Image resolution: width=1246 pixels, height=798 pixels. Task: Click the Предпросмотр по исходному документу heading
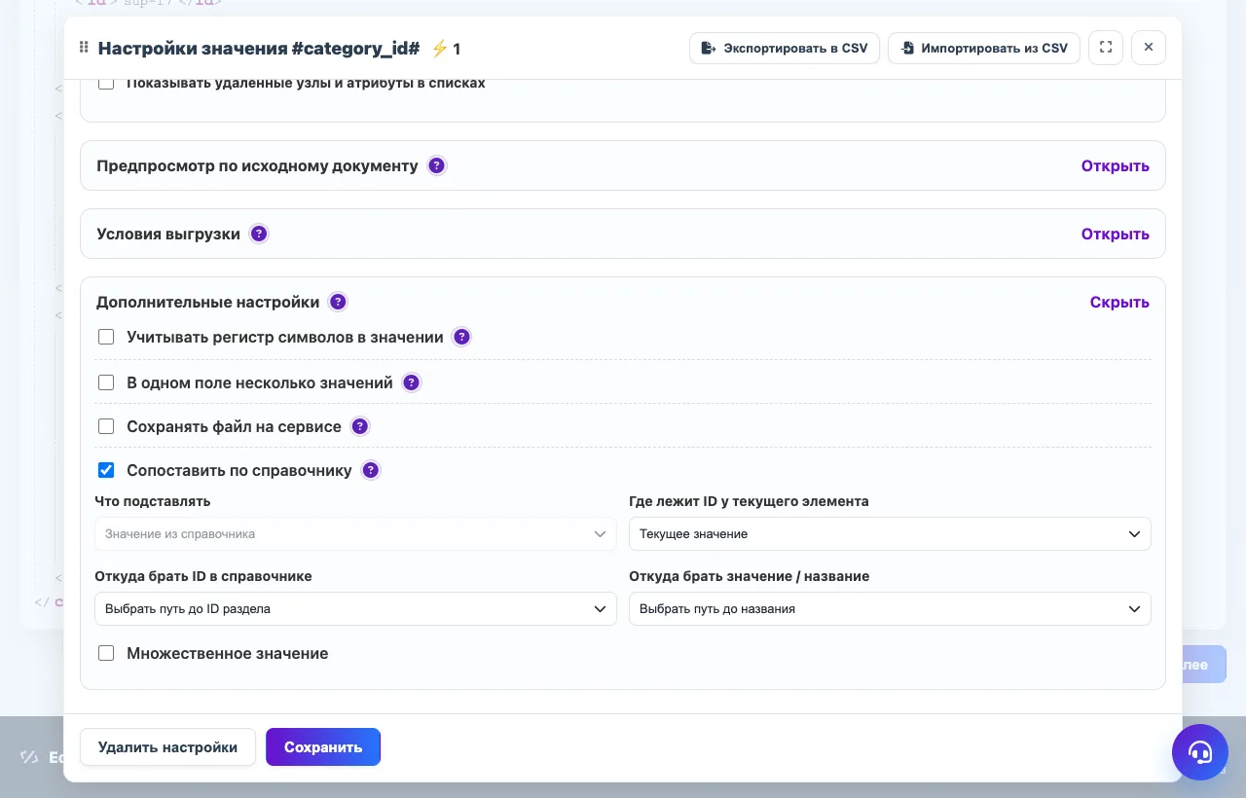[257, 165]
